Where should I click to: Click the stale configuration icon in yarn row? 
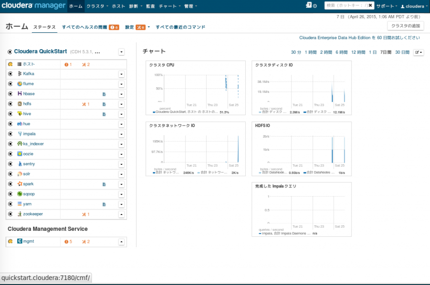[x=104, y=205]
